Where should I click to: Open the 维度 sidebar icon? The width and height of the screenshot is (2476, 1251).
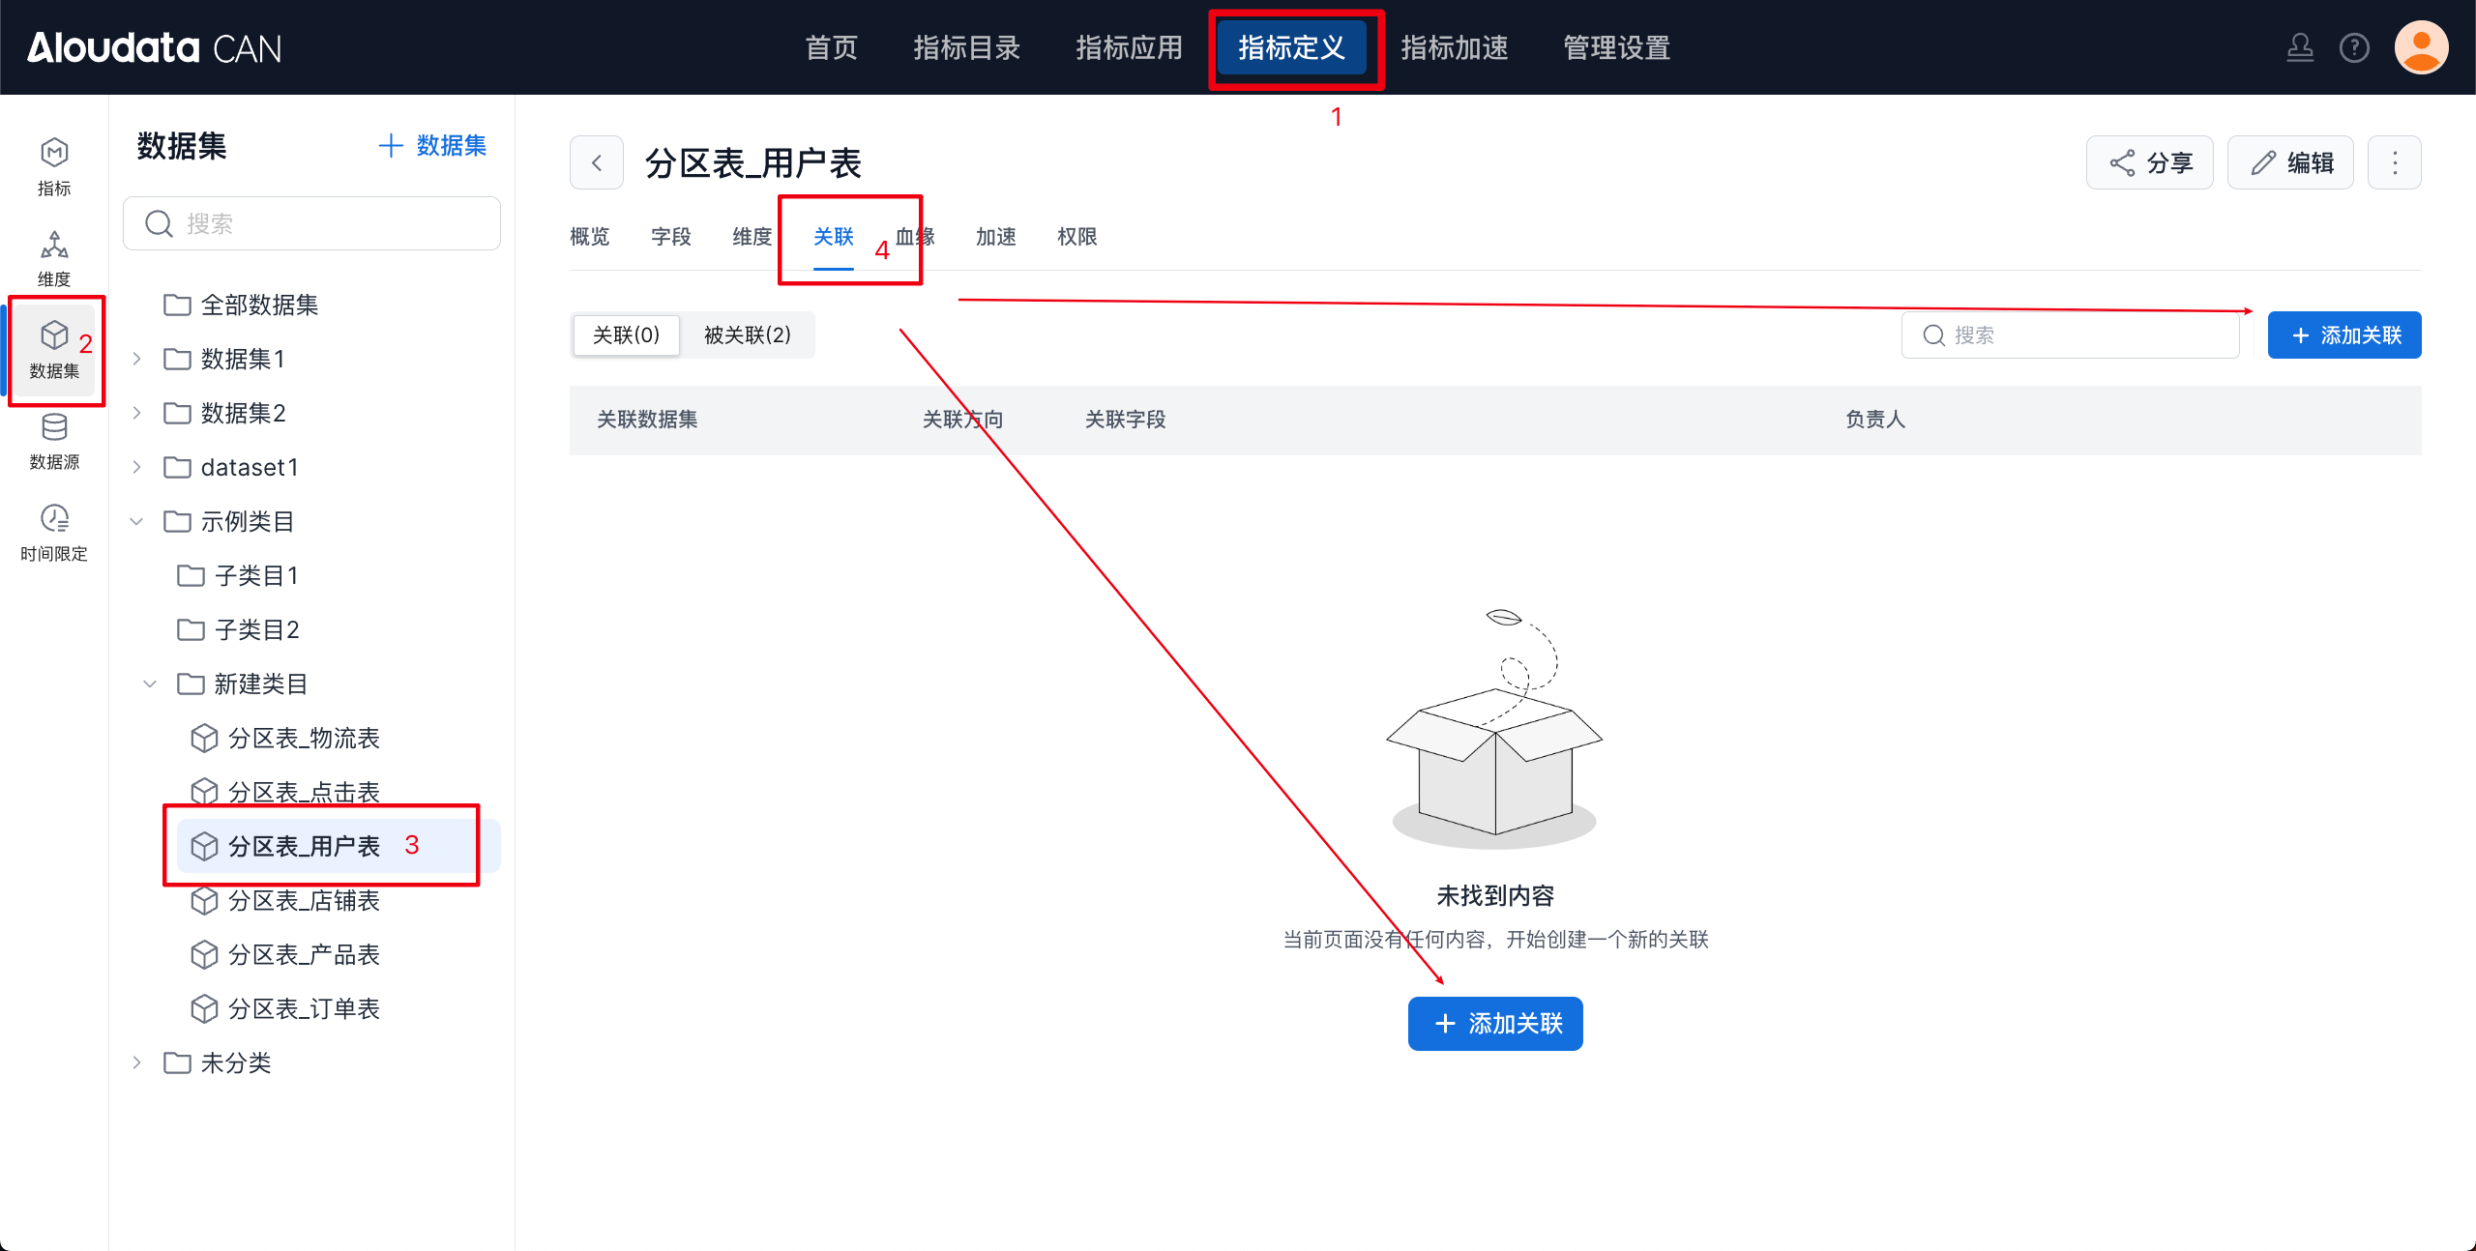pyautogui.click(x=54, y=257)
